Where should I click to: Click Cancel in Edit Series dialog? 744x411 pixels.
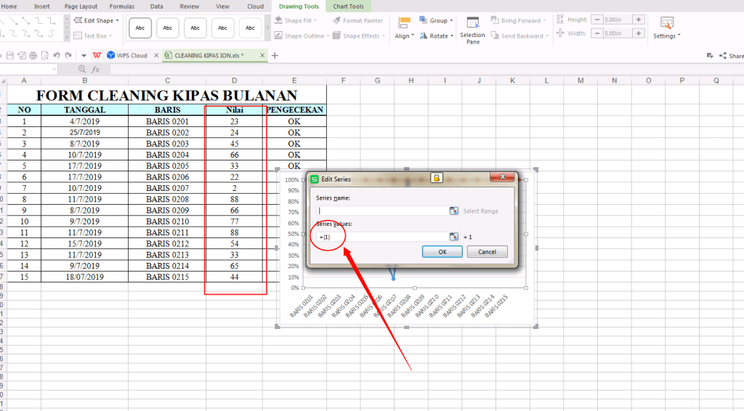pyautogui.click(x=487, y=252)
